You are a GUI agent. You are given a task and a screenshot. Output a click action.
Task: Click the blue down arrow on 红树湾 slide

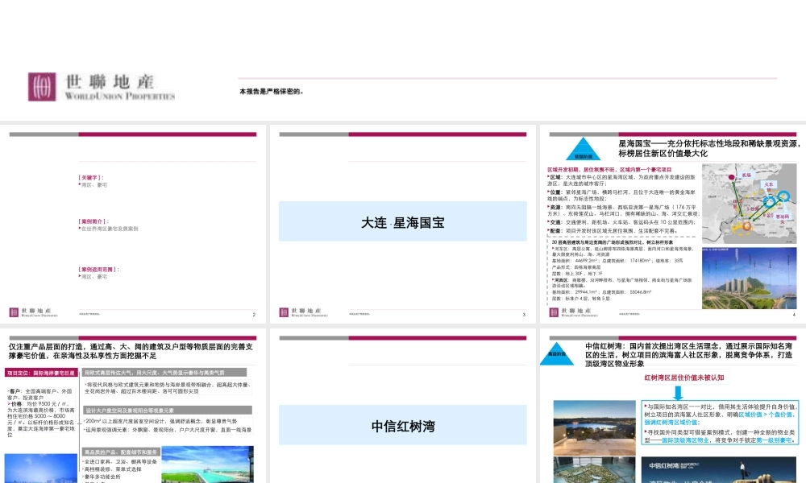(678, 393)
